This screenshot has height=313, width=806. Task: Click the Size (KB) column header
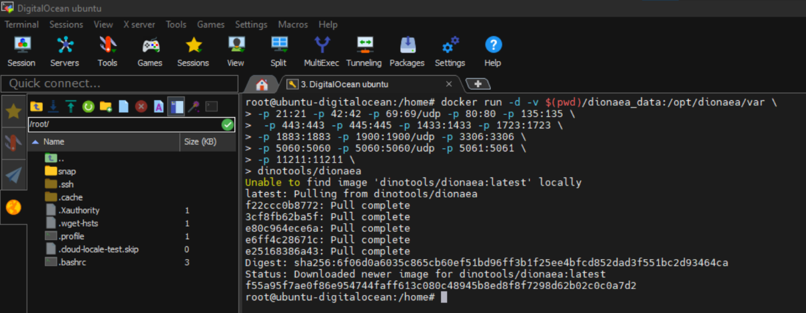pos(200,142)
